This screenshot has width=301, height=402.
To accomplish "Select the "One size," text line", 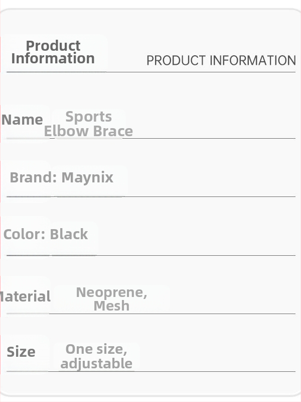I will click(96, 349).
